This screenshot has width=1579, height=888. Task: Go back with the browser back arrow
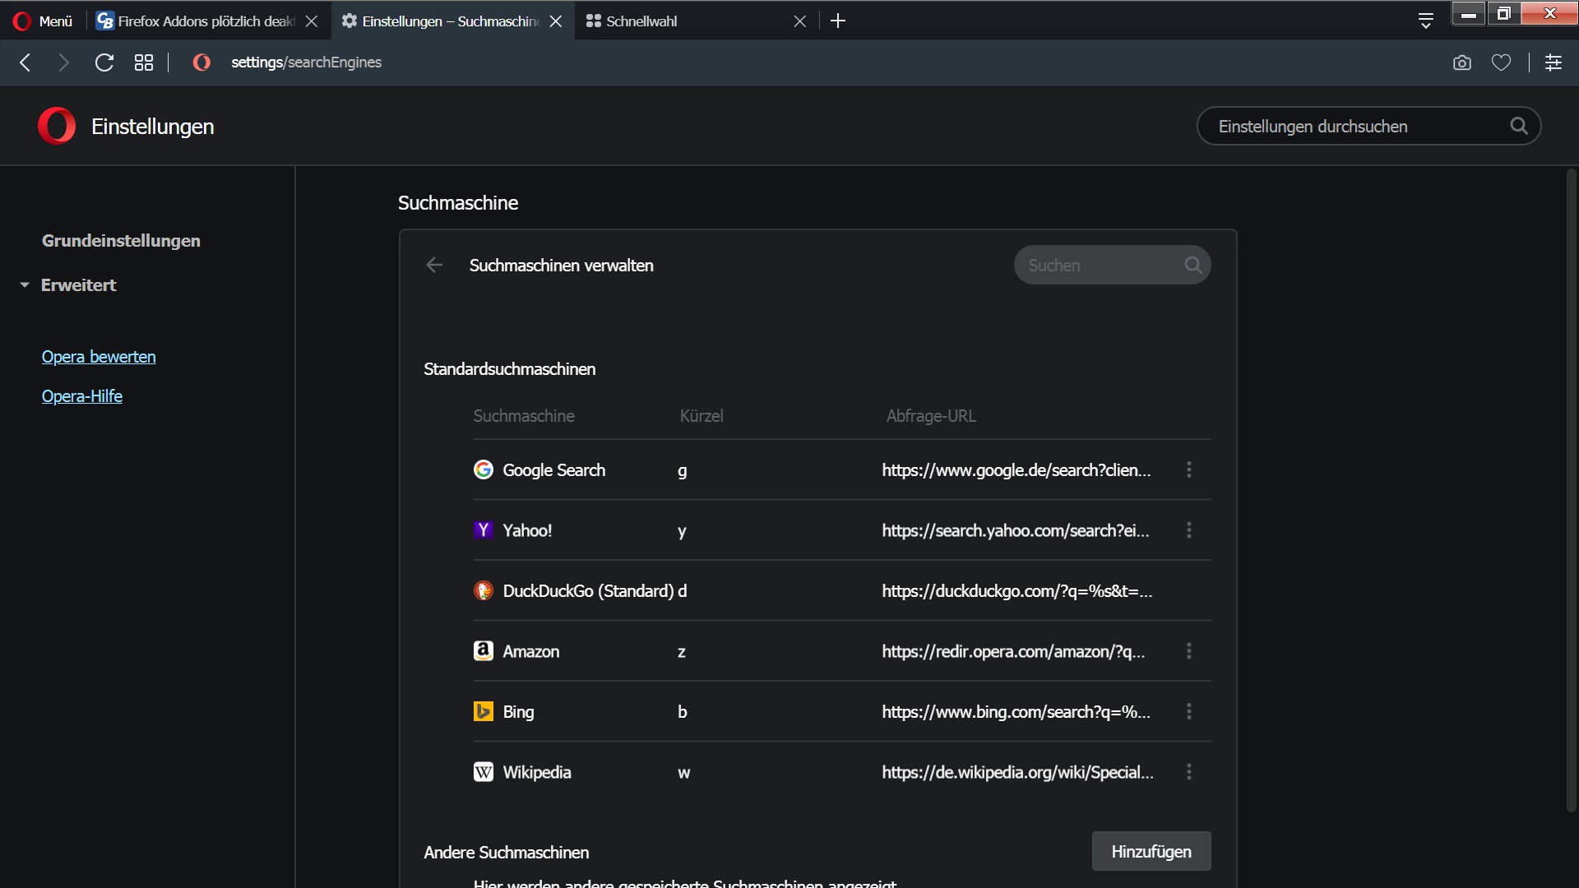click(25, 62)
